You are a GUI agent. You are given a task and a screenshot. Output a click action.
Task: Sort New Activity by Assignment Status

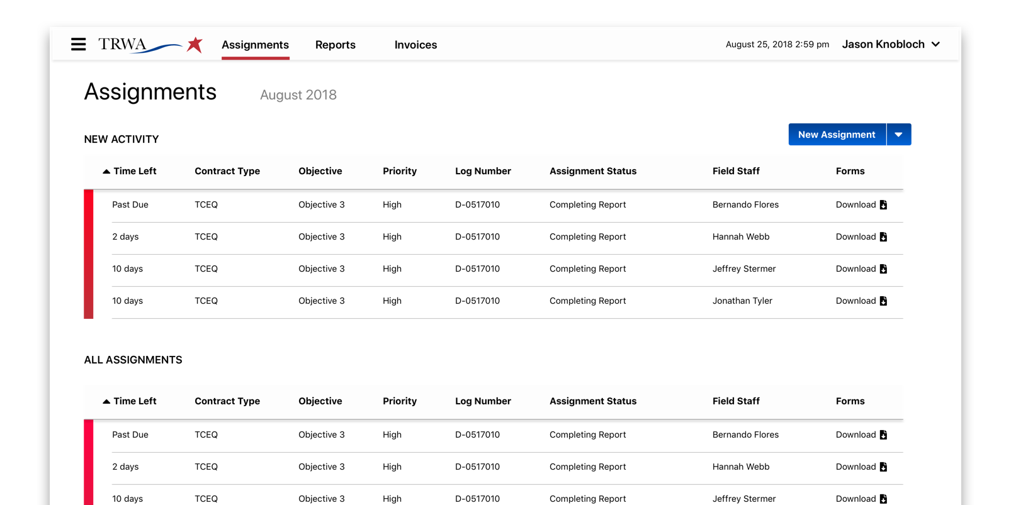pos(593,171)
